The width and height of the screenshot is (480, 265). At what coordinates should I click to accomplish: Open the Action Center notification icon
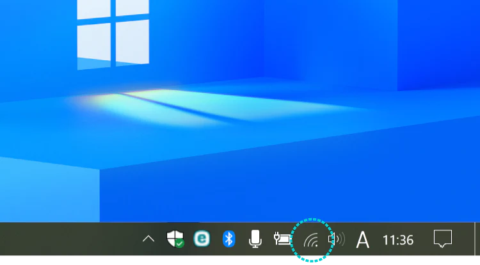click(442, 239)
